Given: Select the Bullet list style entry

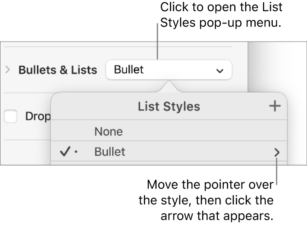Looking at the screenshot, I should pos(110,152).
